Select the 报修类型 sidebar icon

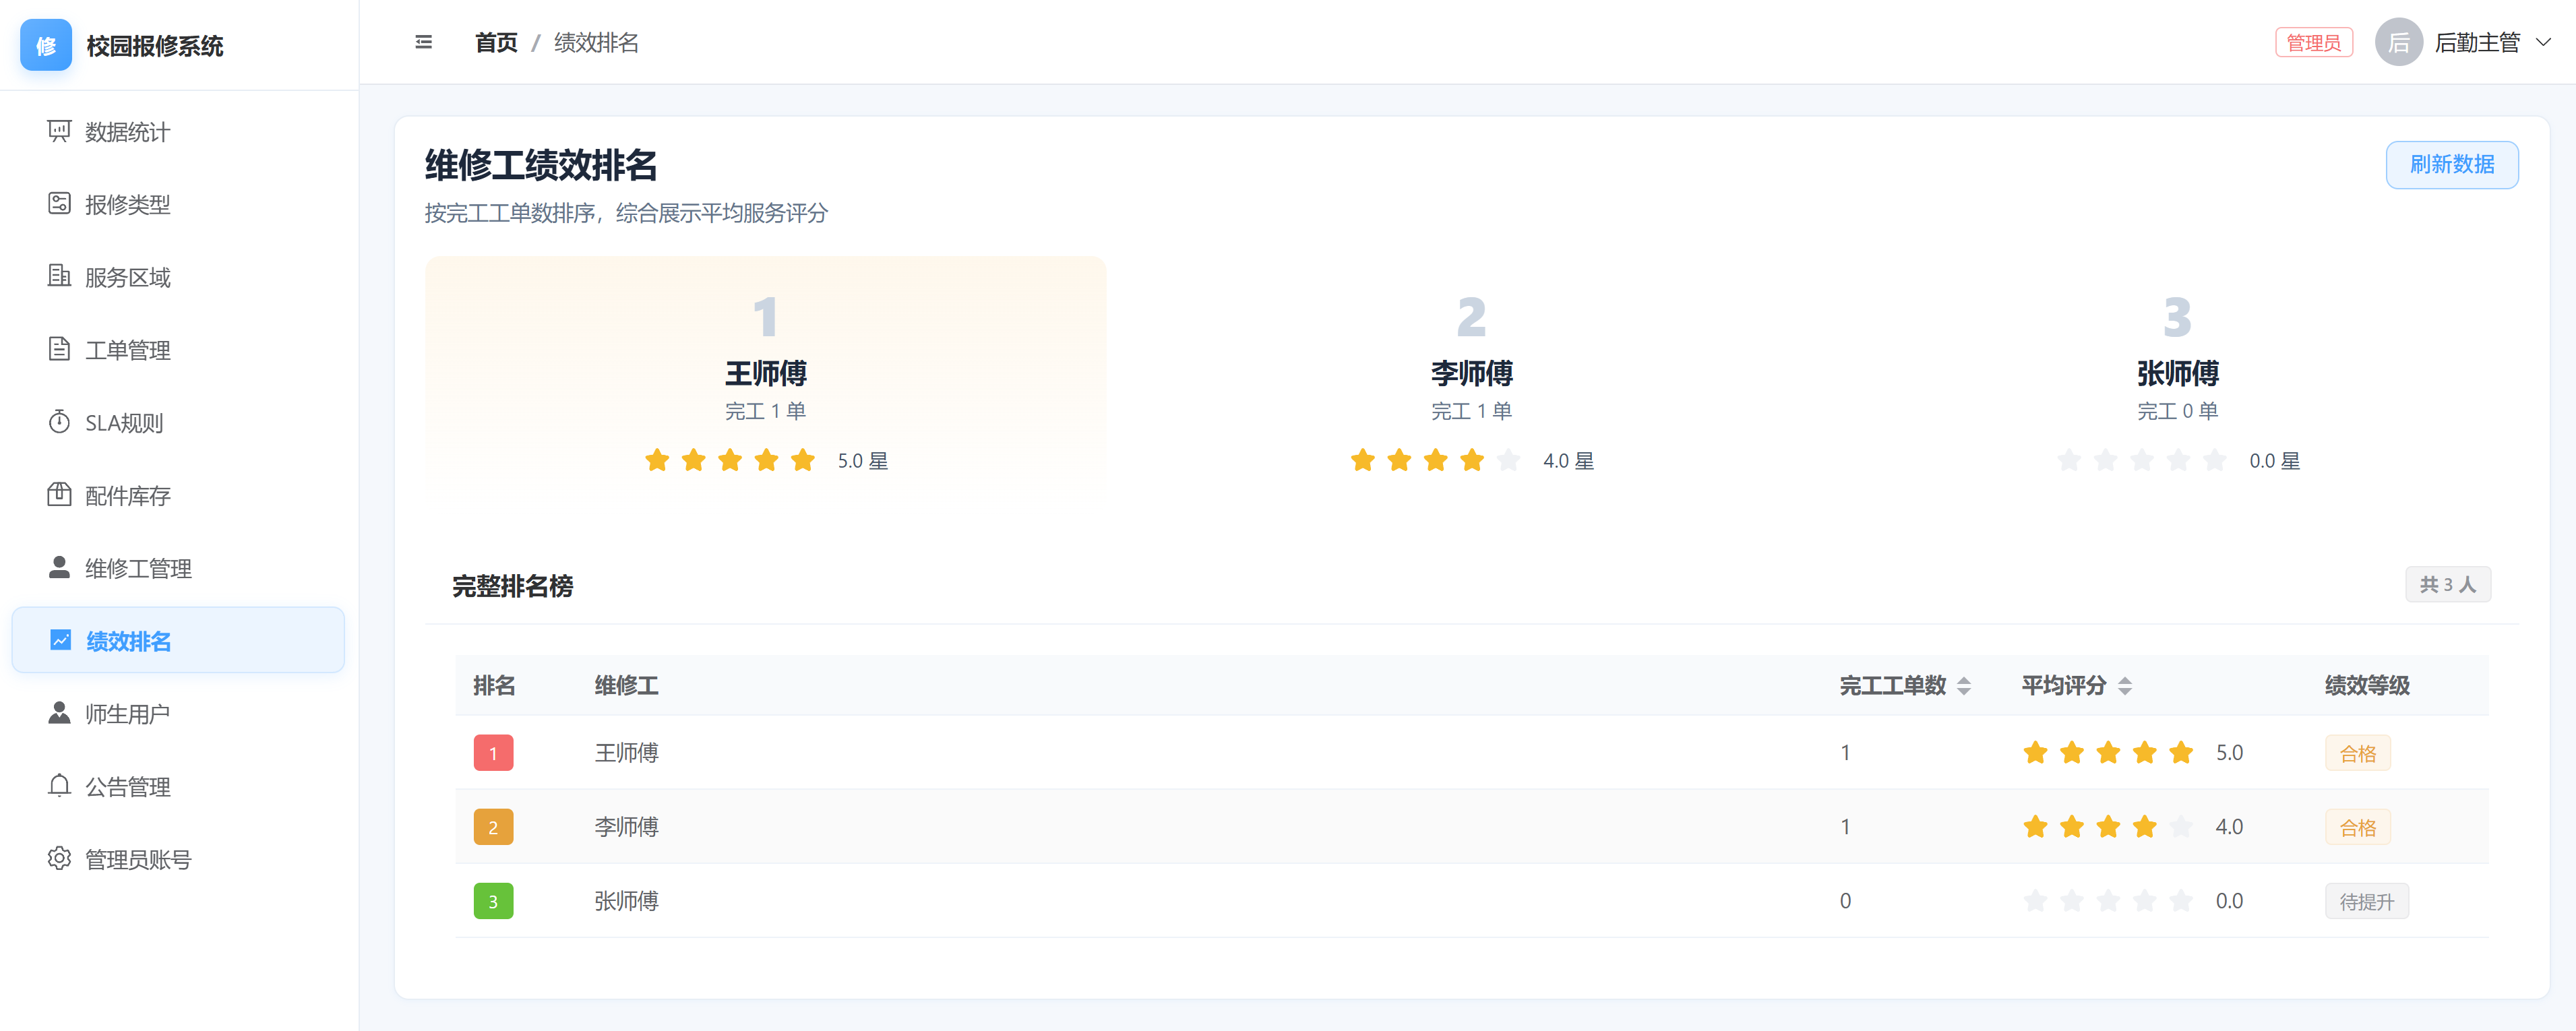point(59,204)
